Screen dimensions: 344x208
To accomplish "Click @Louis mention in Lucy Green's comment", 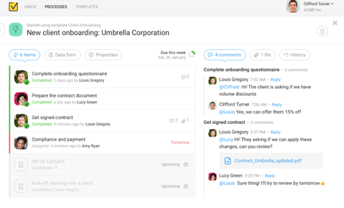I will (x=227, y=183).
